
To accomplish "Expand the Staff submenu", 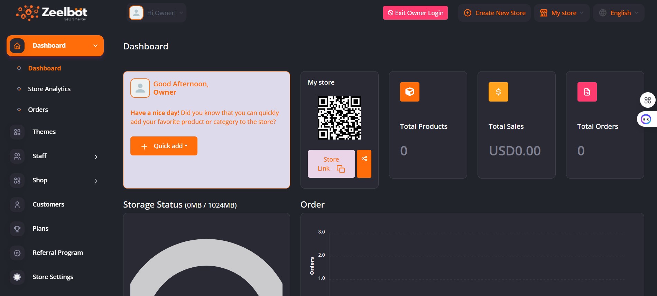I will pos(96,157).
